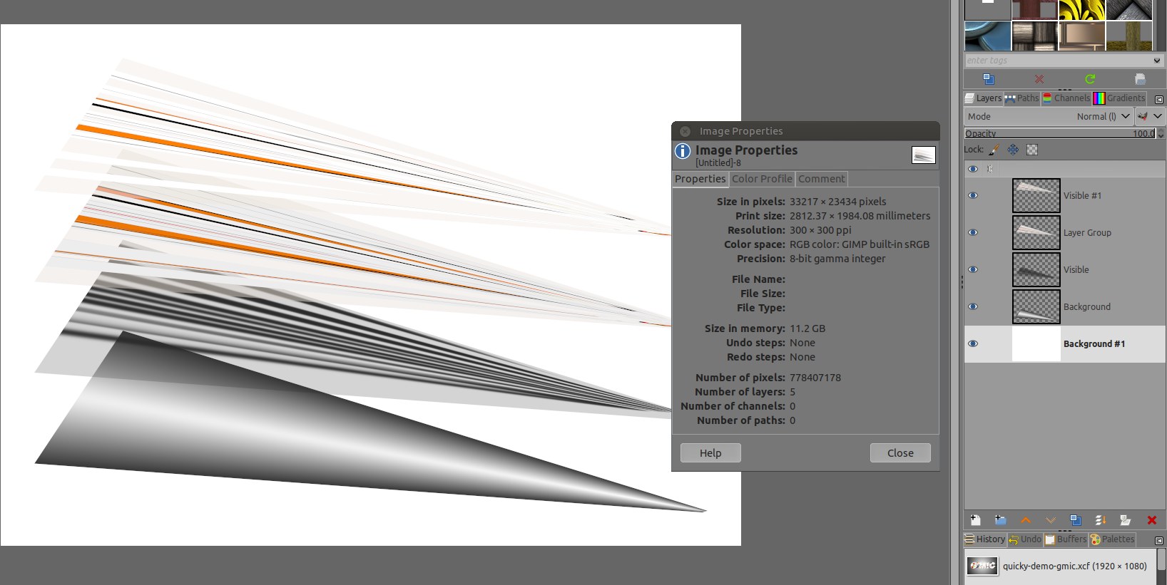Raise the layer with the orange up arrow
Image resolution: width=1167 pixels, height=585 pixels.
tap(1026, 520)
